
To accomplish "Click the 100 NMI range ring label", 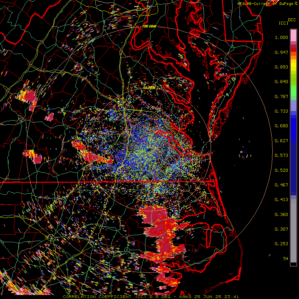I will pos(149,26).
